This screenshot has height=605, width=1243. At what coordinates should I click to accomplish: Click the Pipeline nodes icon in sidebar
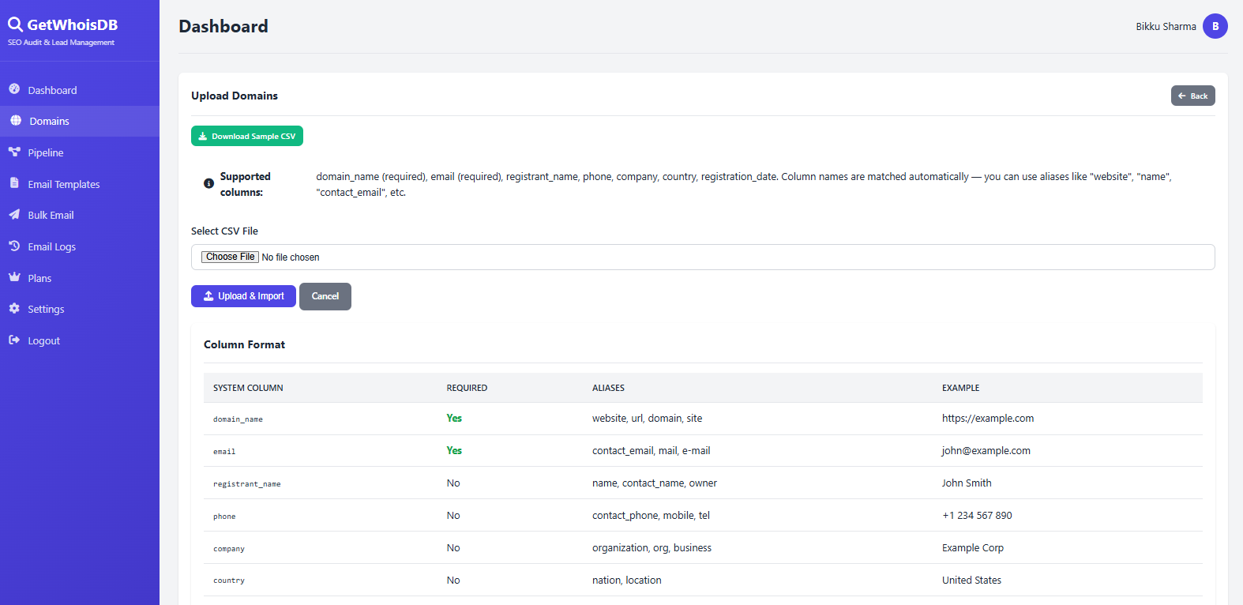click(x=14, y=152)
